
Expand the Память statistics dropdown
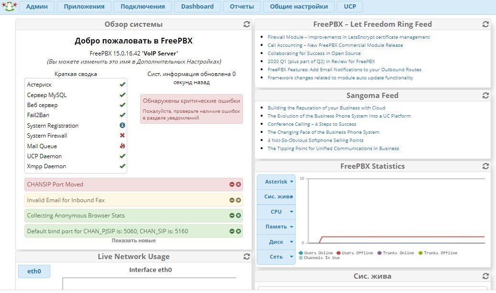(276, 227)
